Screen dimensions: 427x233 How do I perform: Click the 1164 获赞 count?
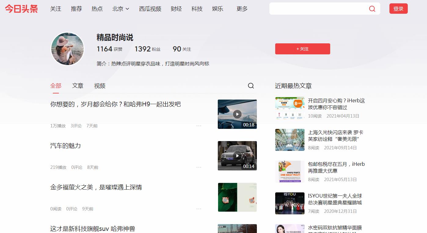pos(110,49)
